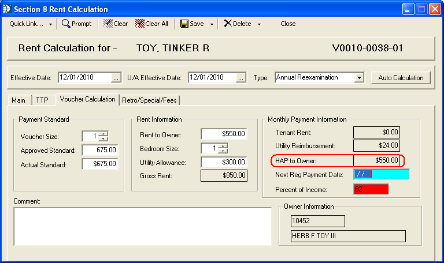Open U/A Effective Date picker ellipsis button
This screenshot has width=444, height=263.
point(240,78)
